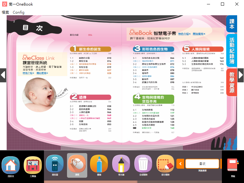244x183 pixels.
Task: Open the Config menu
Action: click(18, 12)
